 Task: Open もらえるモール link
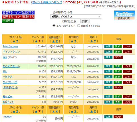11,66
